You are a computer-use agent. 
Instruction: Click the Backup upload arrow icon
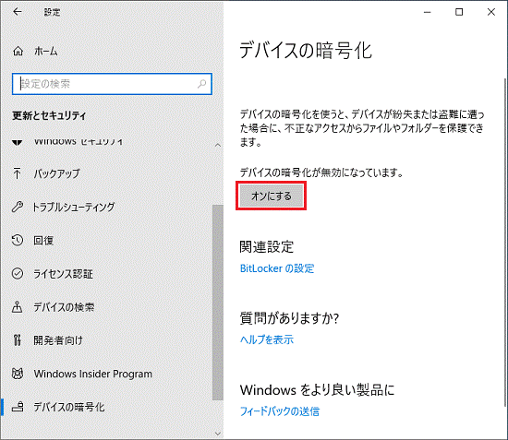coord(18,173)
